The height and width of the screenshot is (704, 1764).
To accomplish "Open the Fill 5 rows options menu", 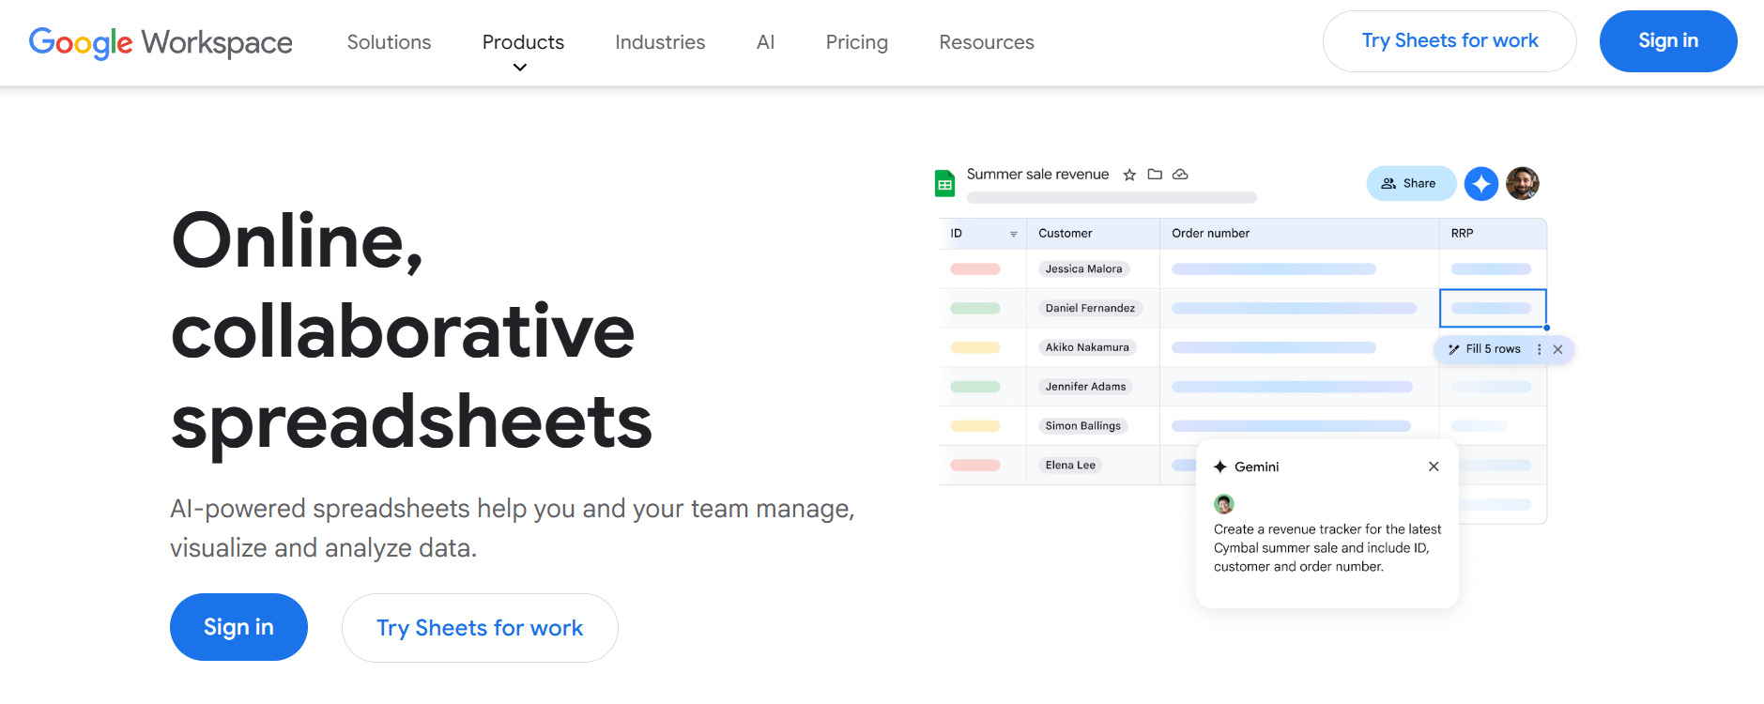I will [x=1539, y=349].
